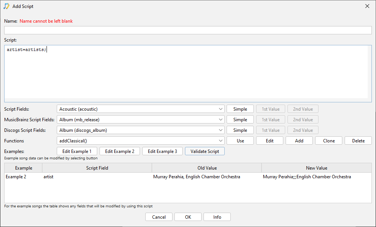Confirm with the OK button
Image resolution: width=376 pixels, height=227 pixels.
click(x=188, y=217)
